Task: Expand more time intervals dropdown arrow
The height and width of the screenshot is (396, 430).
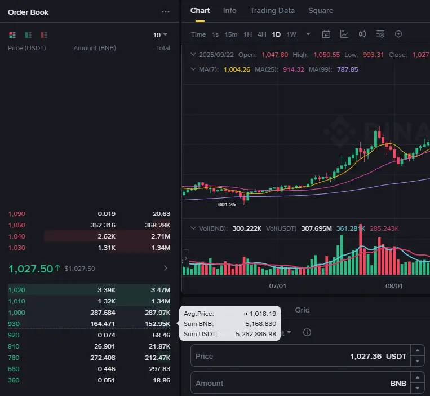Action: [x=308, y=34]
